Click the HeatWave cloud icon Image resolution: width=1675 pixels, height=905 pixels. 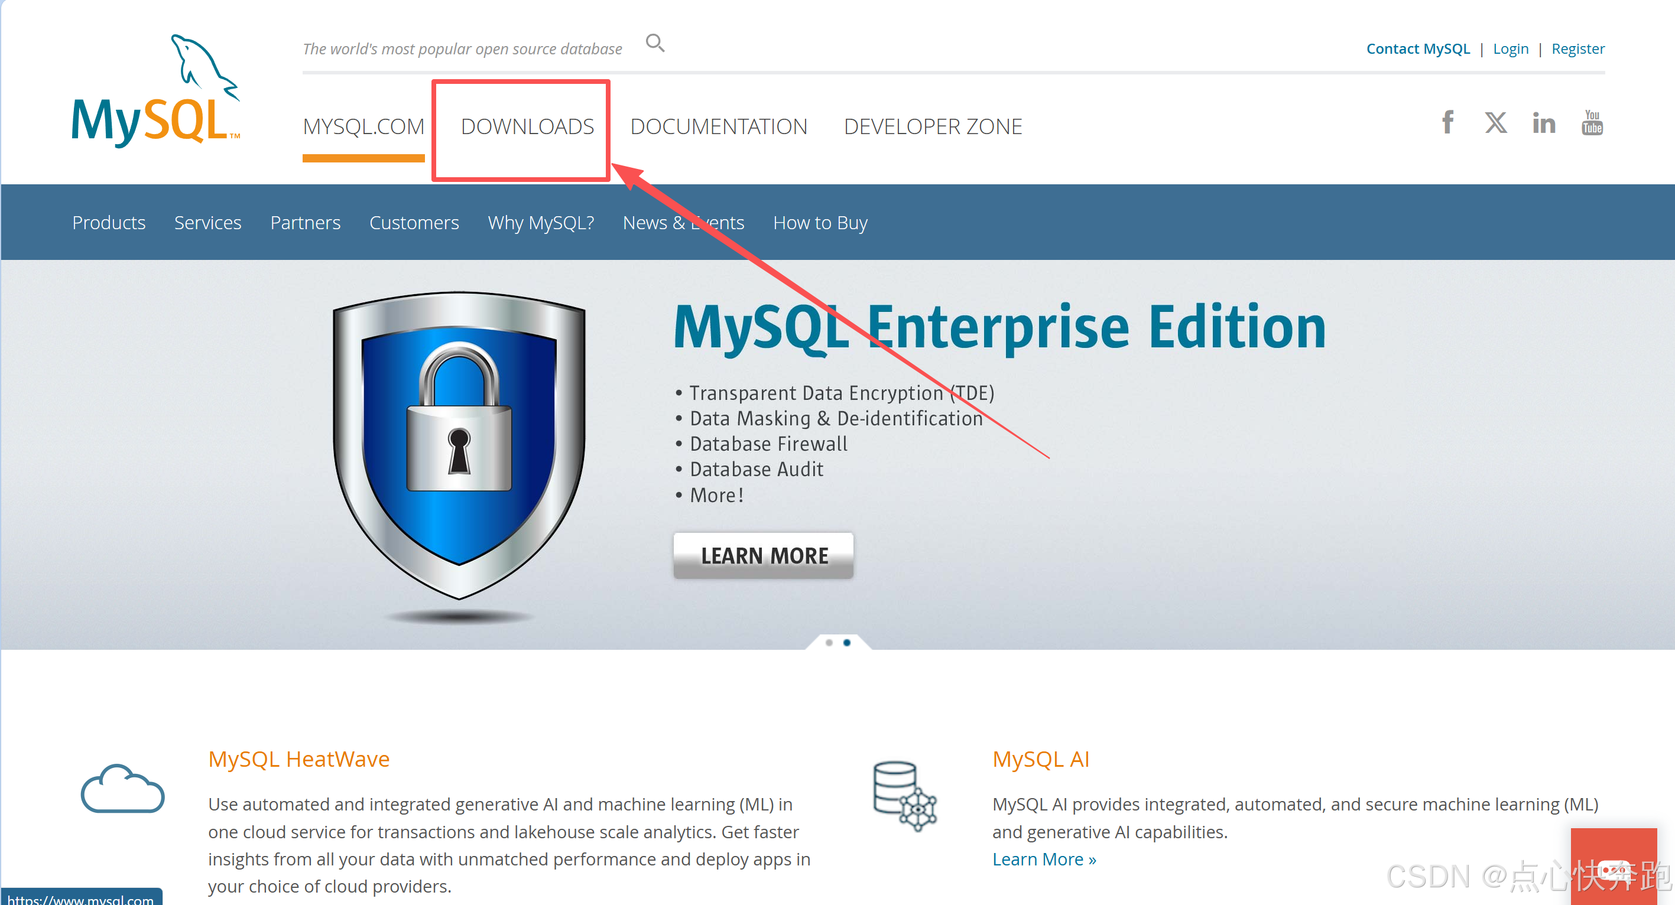123,789
